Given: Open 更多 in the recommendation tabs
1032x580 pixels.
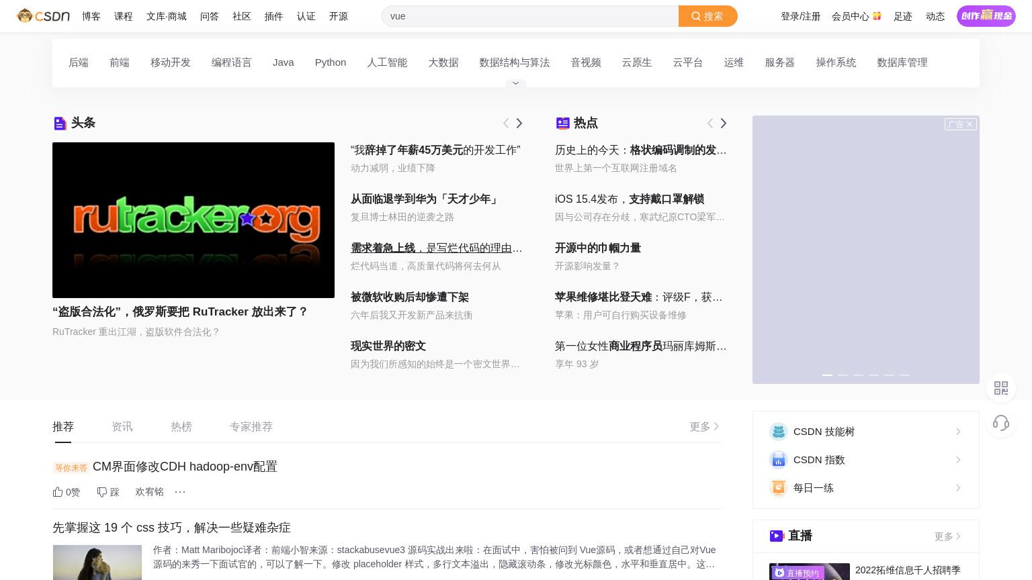Looking at the screenshot, I should point(705,427).
